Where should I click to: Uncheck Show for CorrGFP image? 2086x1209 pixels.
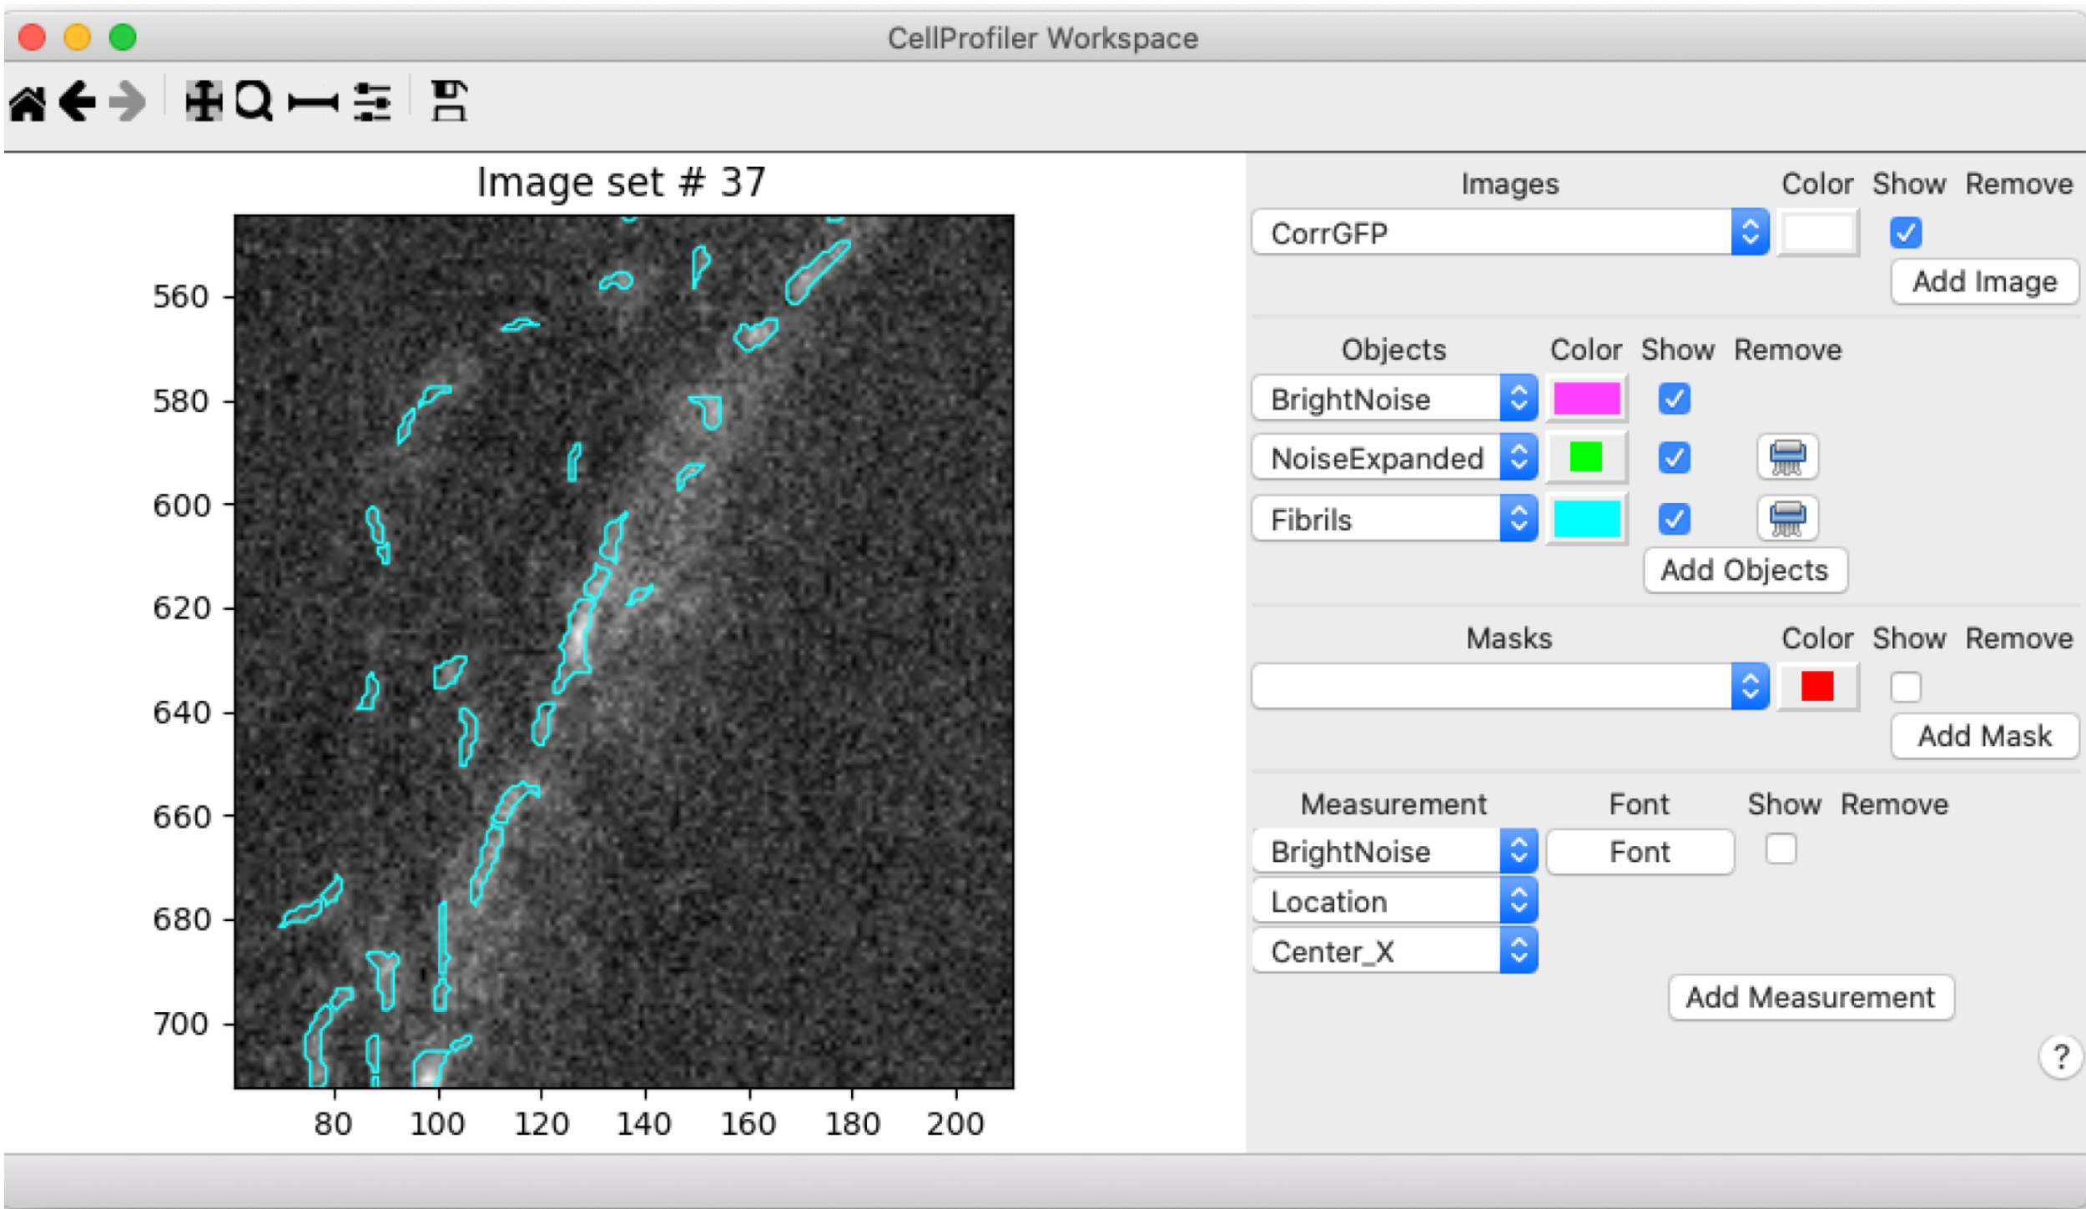[1905, 233]
